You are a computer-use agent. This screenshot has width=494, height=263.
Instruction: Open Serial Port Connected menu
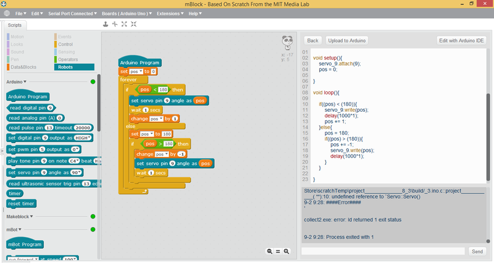click(x=72, y=14)
